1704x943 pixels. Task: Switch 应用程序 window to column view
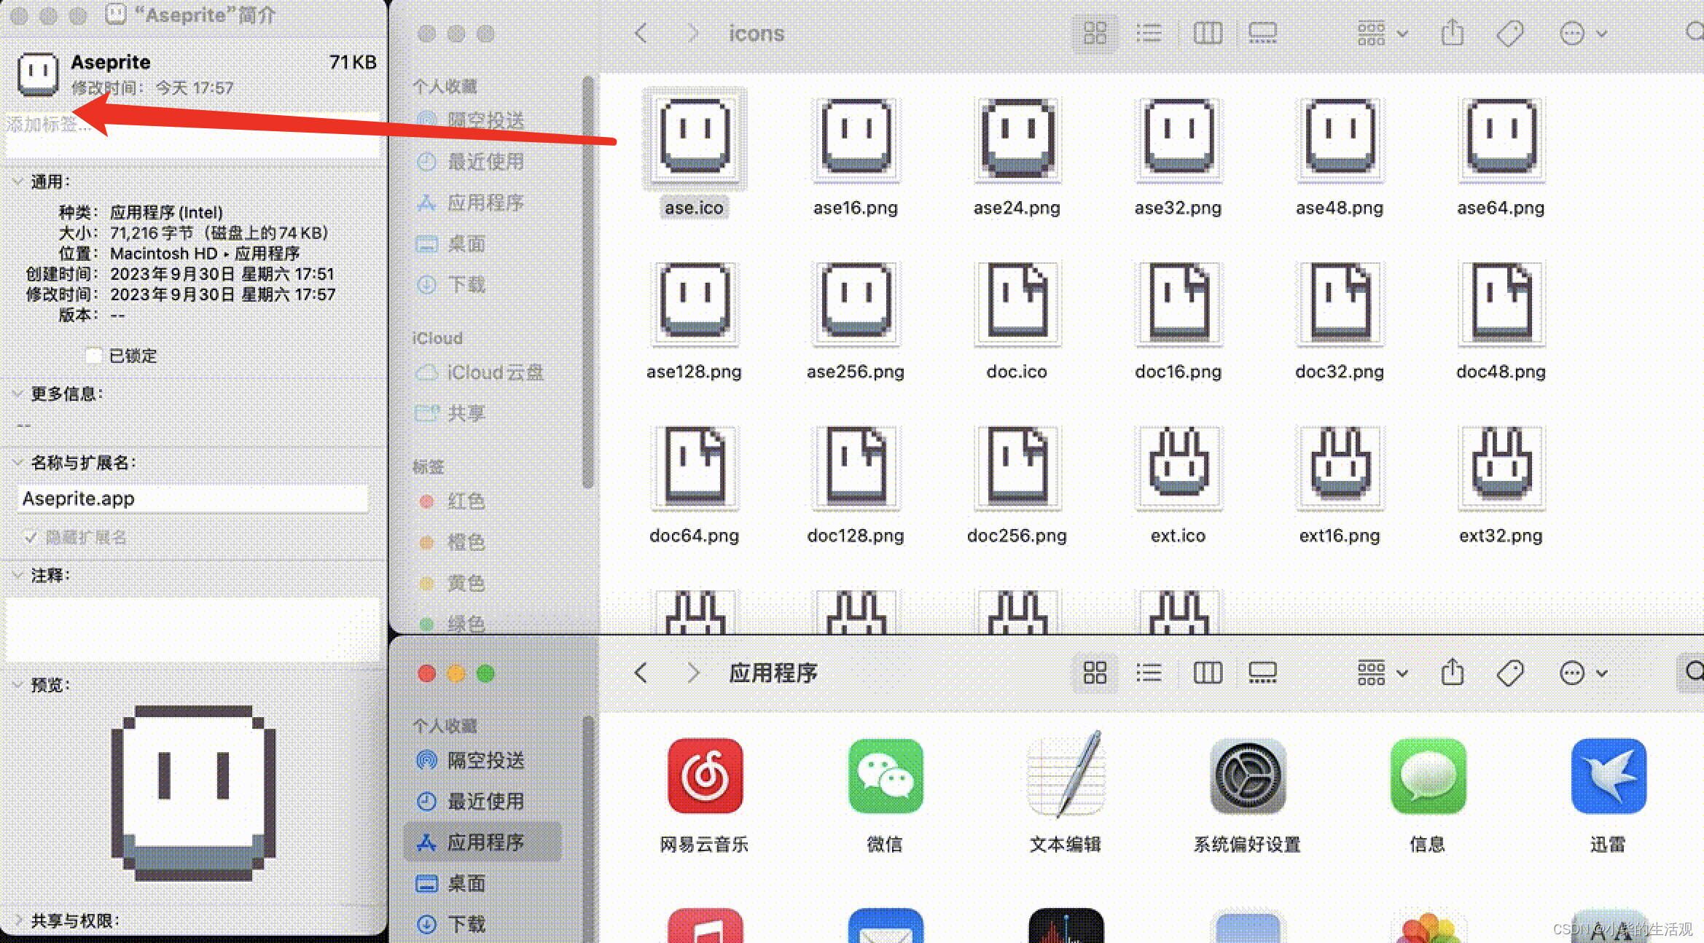(1208, 673)
